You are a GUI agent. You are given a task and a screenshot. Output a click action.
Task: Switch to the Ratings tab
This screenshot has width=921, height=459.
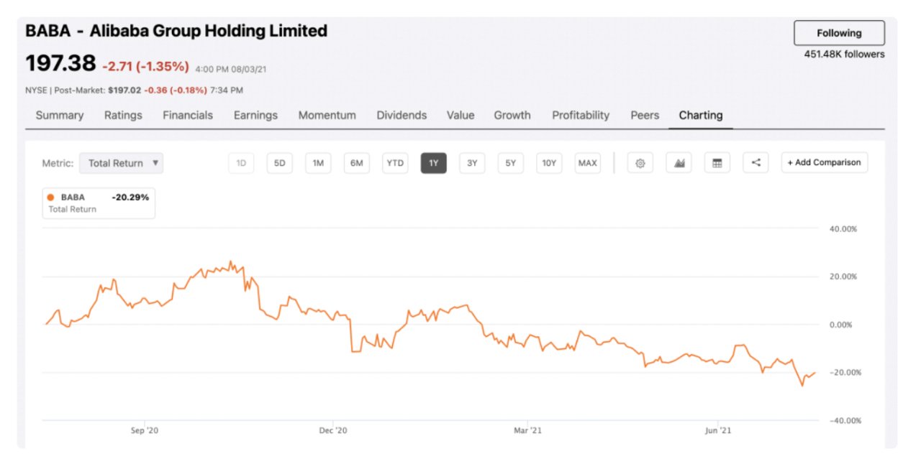(x=123, y=115)
